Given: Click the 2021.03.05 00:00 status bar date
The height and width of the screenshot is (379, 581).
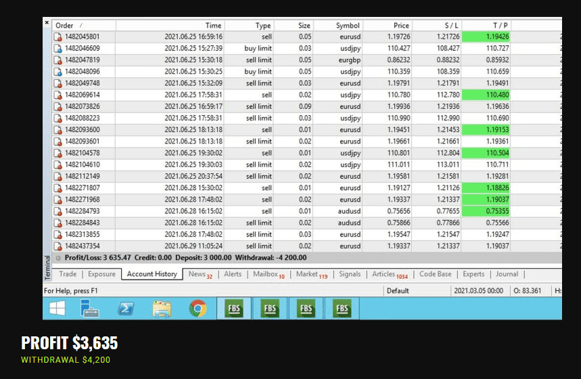Looking at the screenshot, I should (x=478, y=291).
